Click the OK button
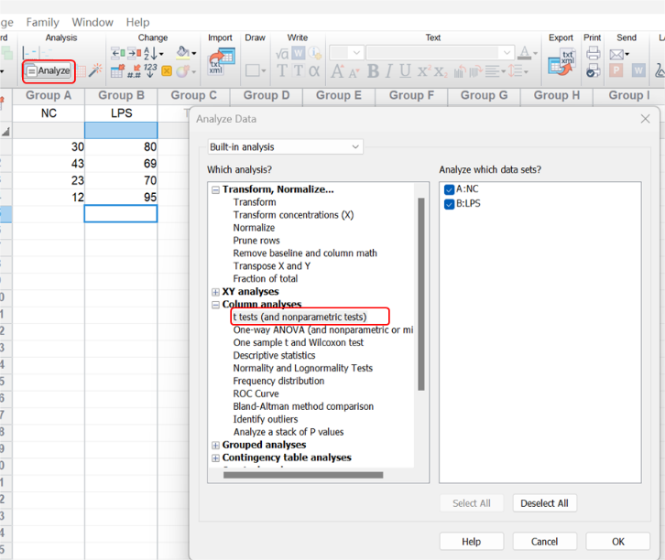The image size is (665, 560). click(x=618, y=542)
